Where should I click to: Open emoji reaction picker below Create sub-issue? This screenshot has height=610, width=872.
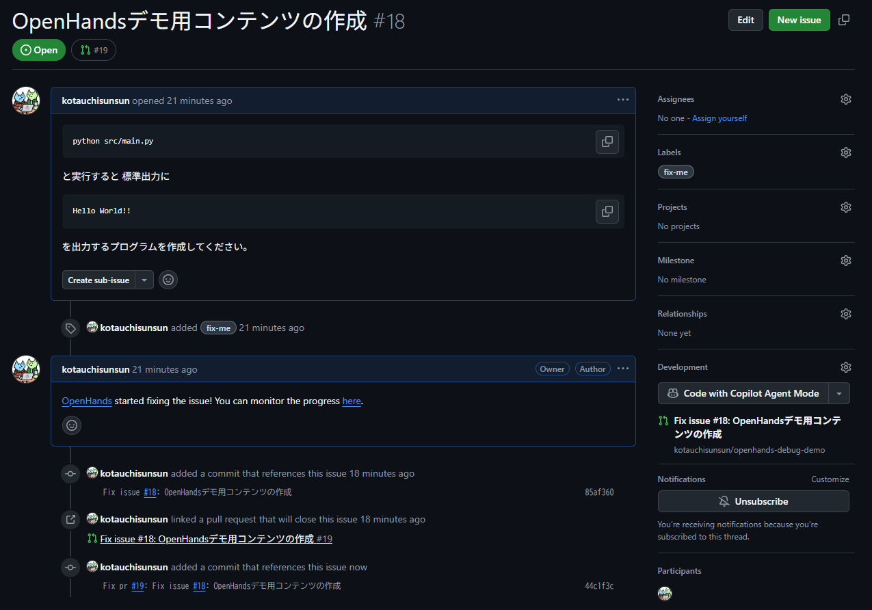[168, 279]
